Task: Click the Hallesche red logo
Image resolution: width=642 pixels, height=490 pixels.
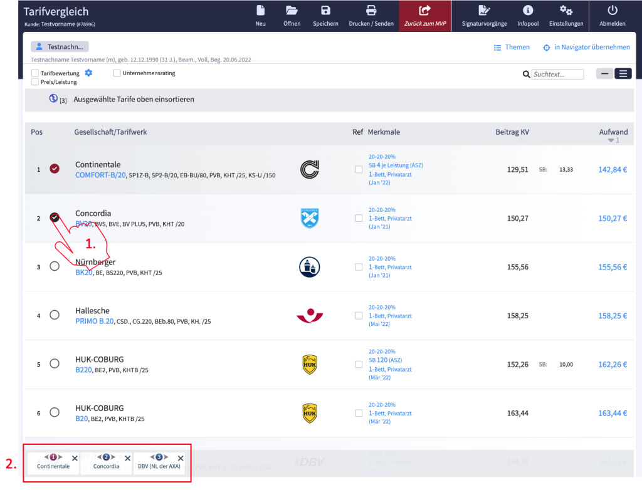Action: 310,316
